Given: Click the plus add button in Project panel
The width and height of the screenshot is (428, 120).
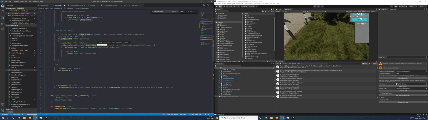Looking at the screenshot, I should [x=216, y=11].
